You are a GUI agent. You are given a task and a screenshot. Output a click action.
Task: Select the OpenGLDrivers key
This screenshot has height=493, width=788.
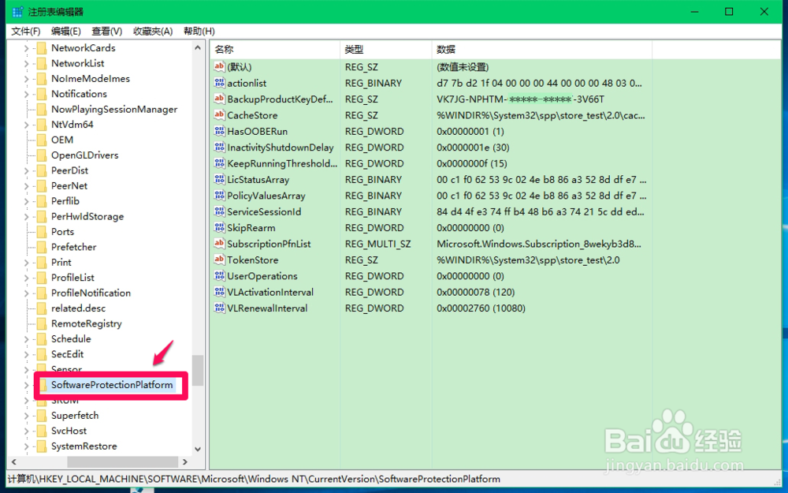pos(85,155)
